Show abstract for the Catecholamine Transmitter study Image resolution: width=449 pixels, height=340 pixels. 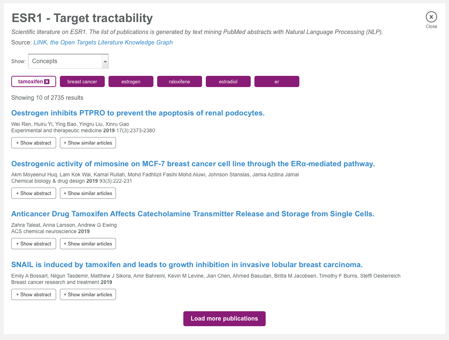click(x=33, y=243)
